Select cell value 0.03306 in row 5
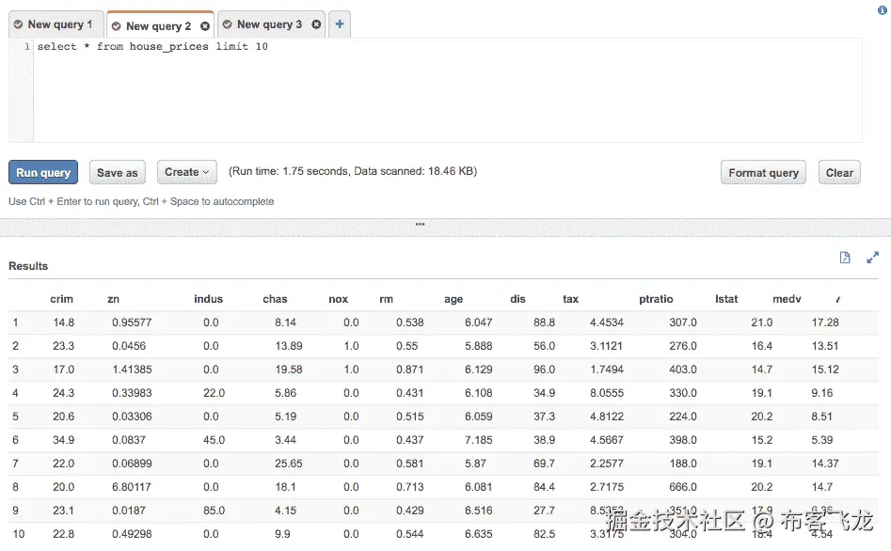The image size is (891, 551). [132, 417]
